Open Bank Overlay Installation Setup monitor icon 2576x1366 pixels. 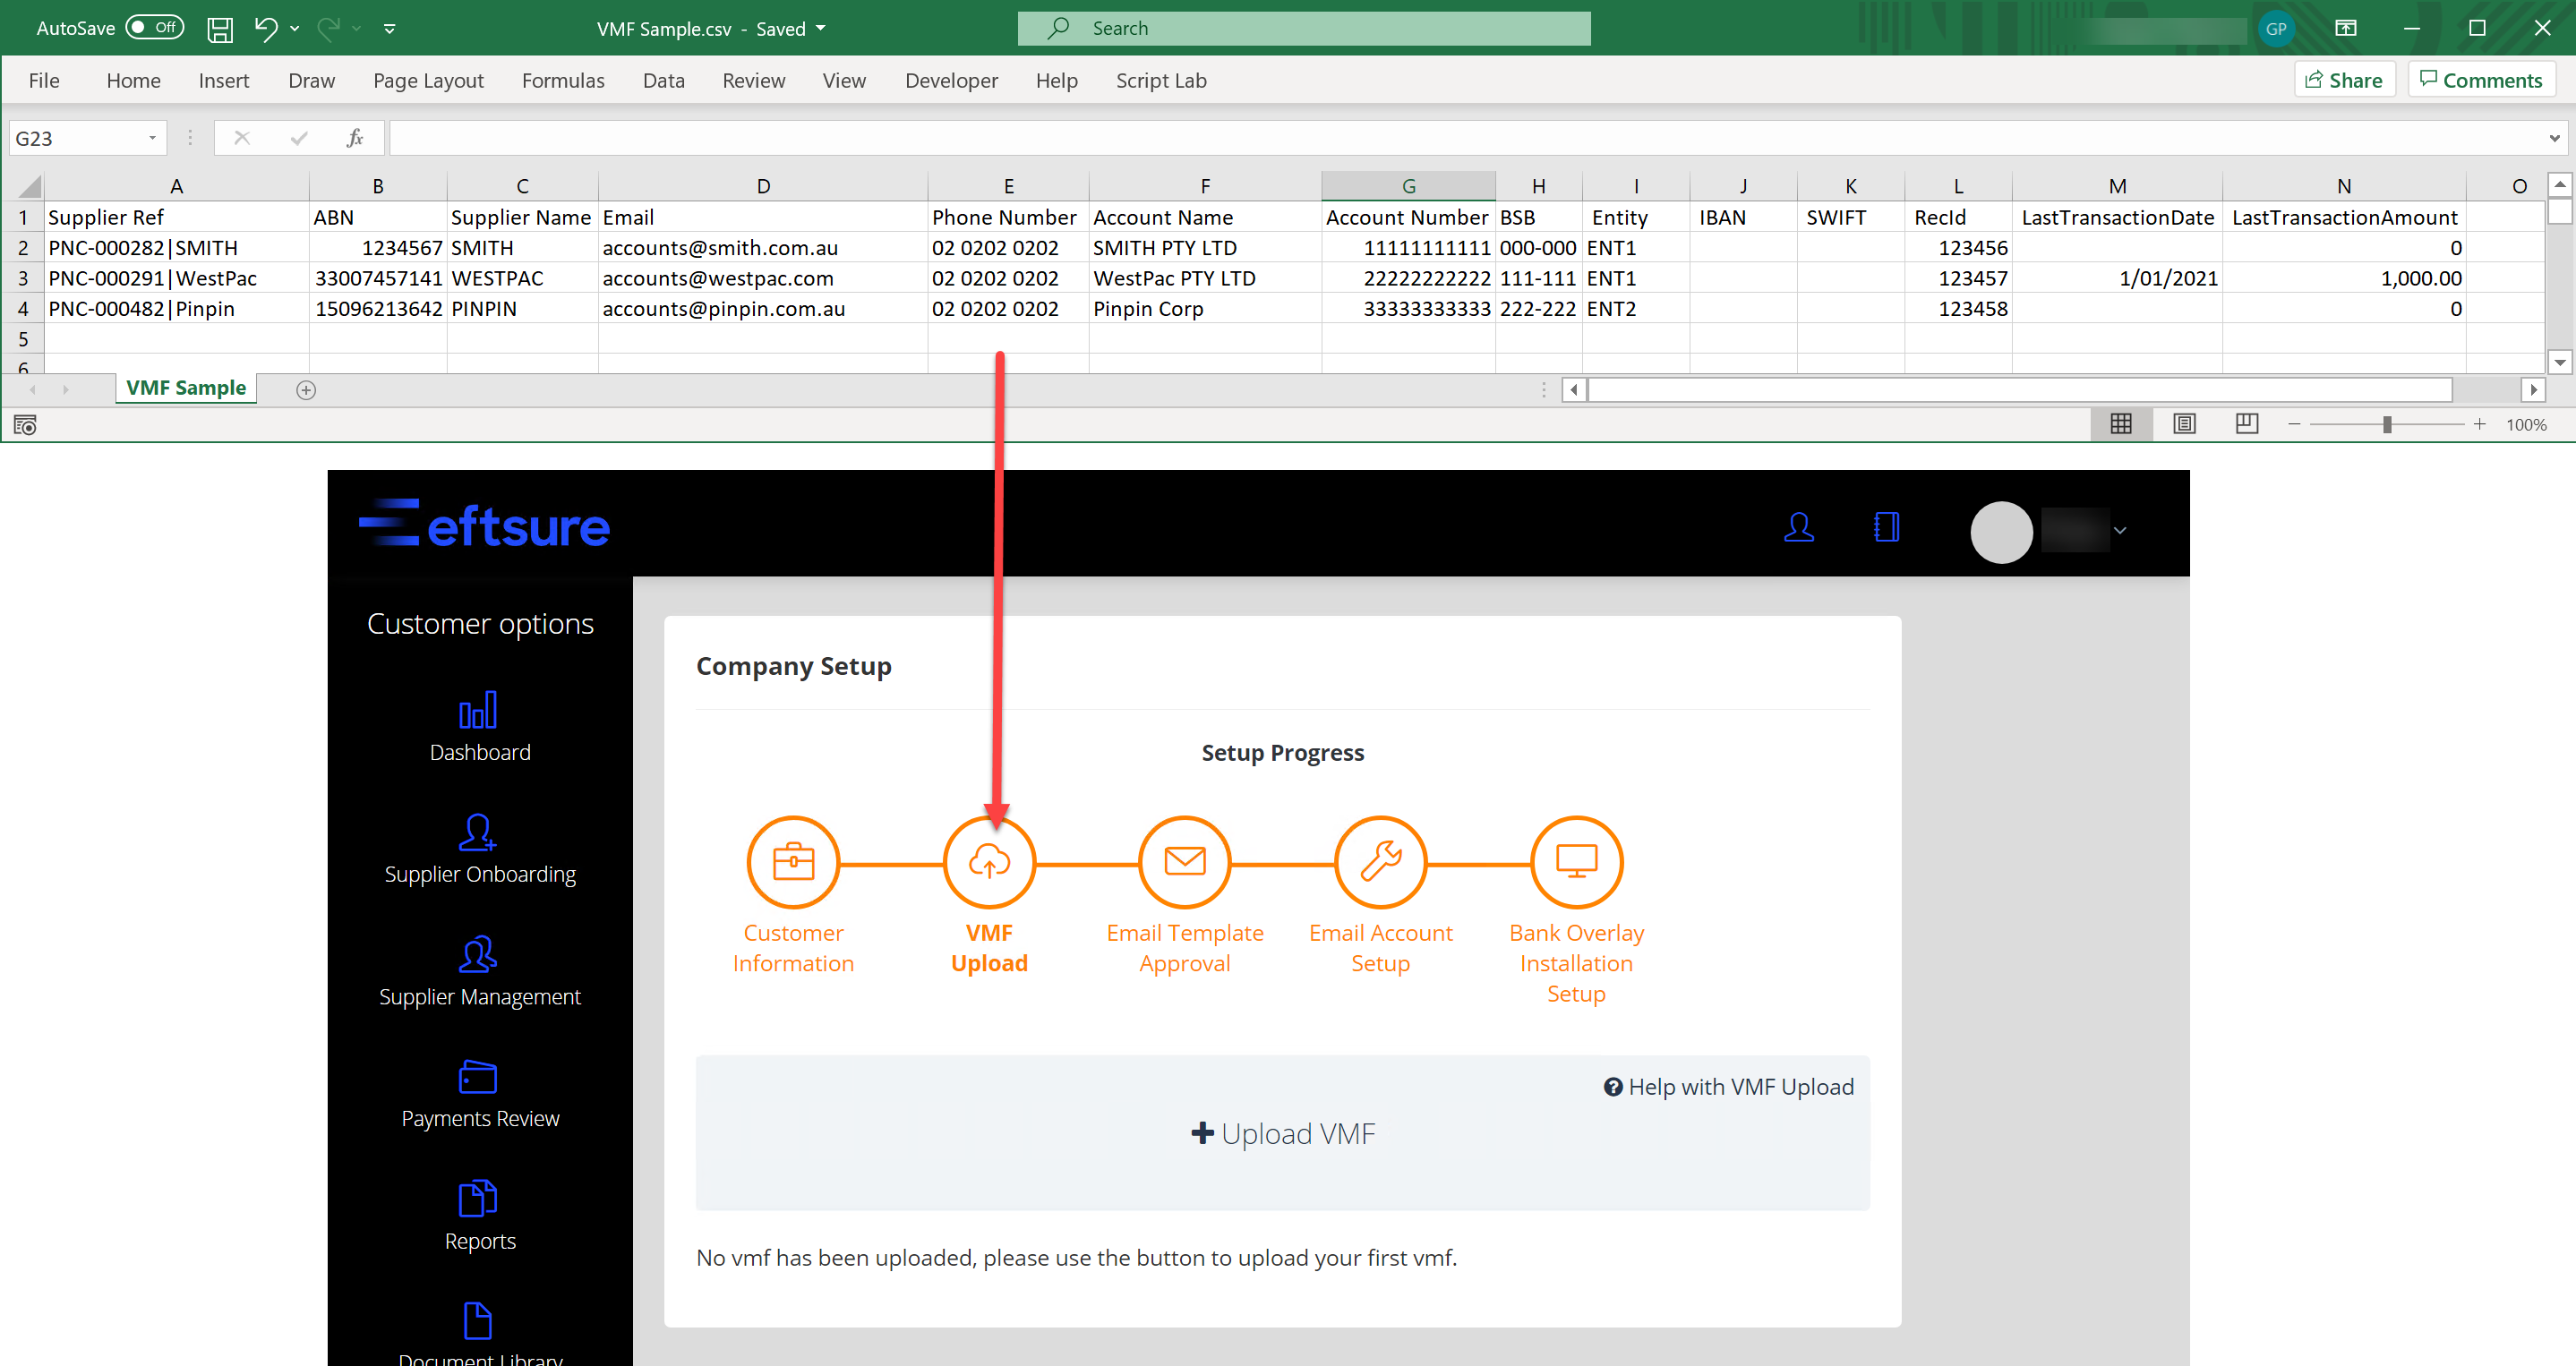click(1576, 861)
